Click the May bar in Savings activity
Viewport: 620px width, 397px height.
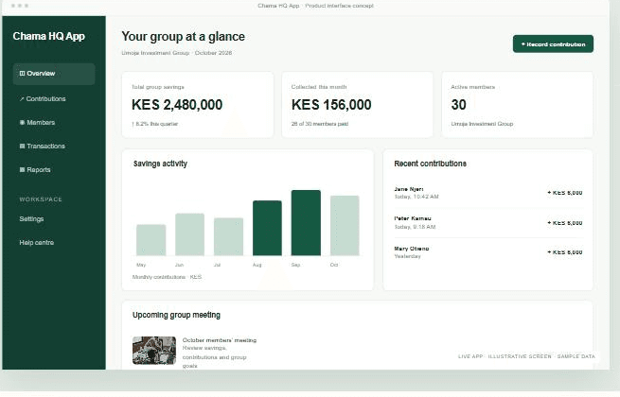click(x=151, y=240)
